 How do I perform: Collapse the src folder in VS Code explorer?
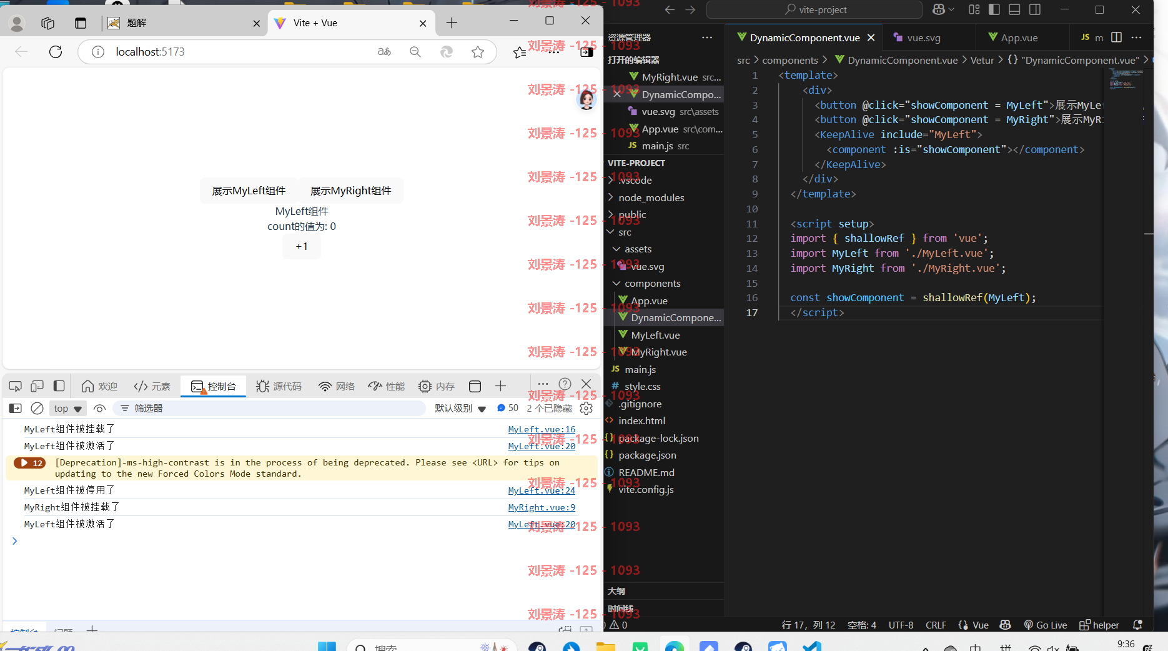click(625, 232)
